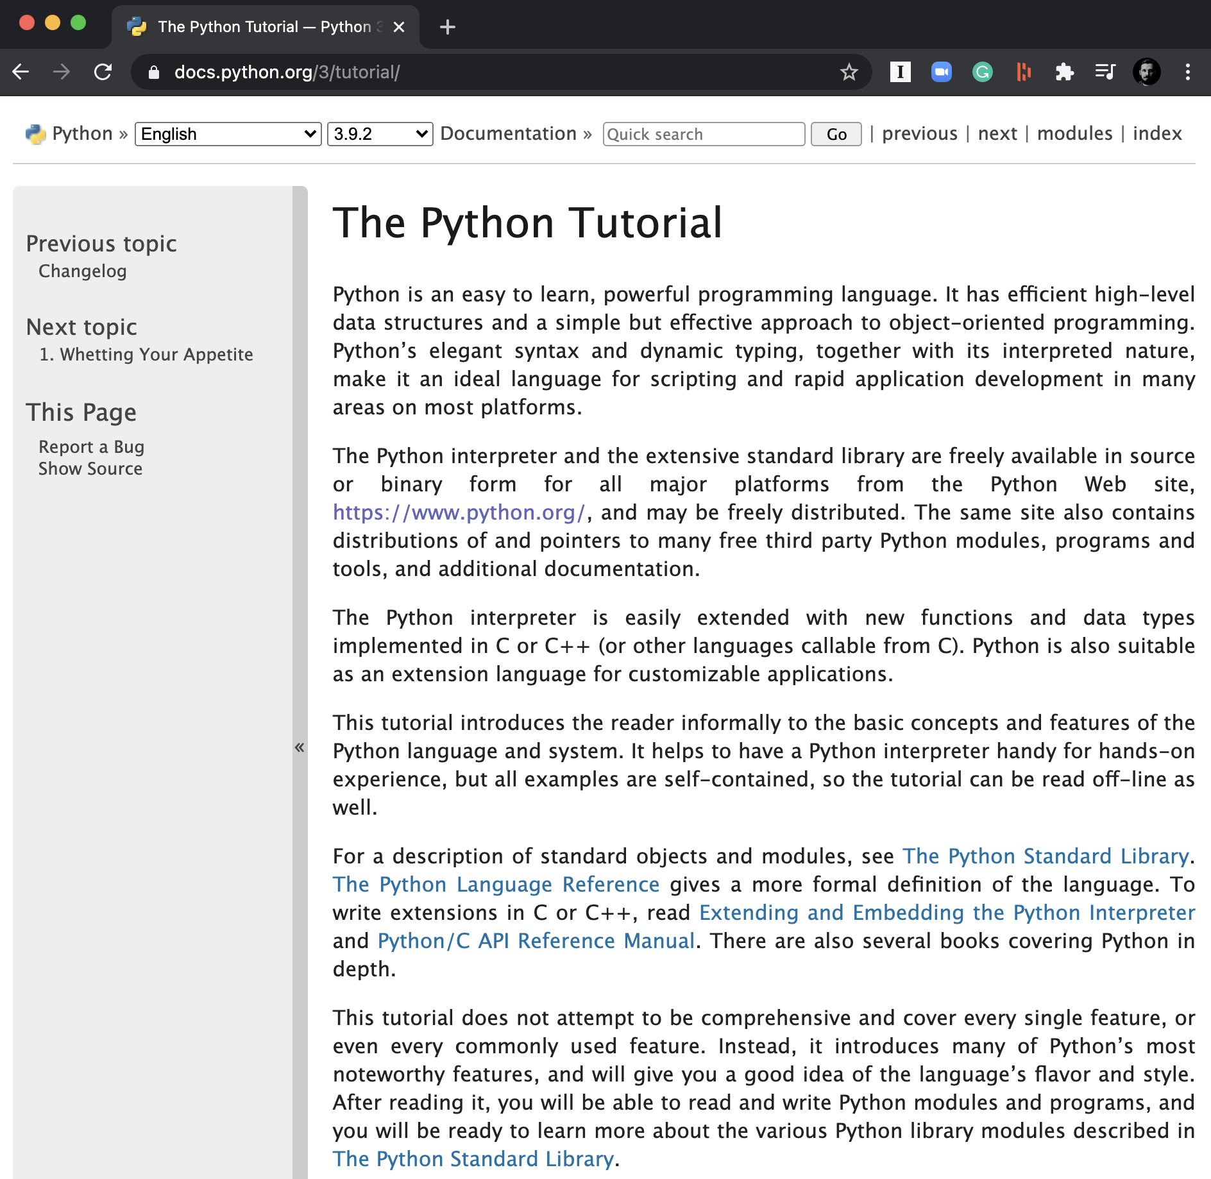This screenshot has width=1211, height=1179.
Task: Open 'The Python Standard Library' link in last paragraph
Action: 473,1159
